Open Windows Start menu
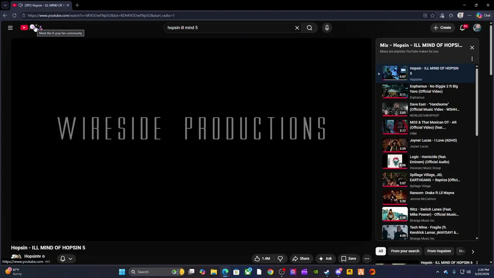The width and height of the screenshot is (494, 278). pyautogui.click(x=122, y=272)
